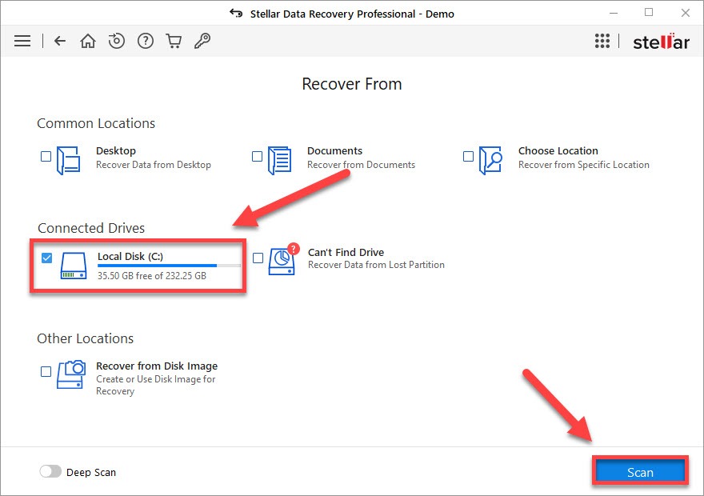Check the Documents checkbox
Image resolution: width=704 pixels, height=496 pixels.
(258, 156)
